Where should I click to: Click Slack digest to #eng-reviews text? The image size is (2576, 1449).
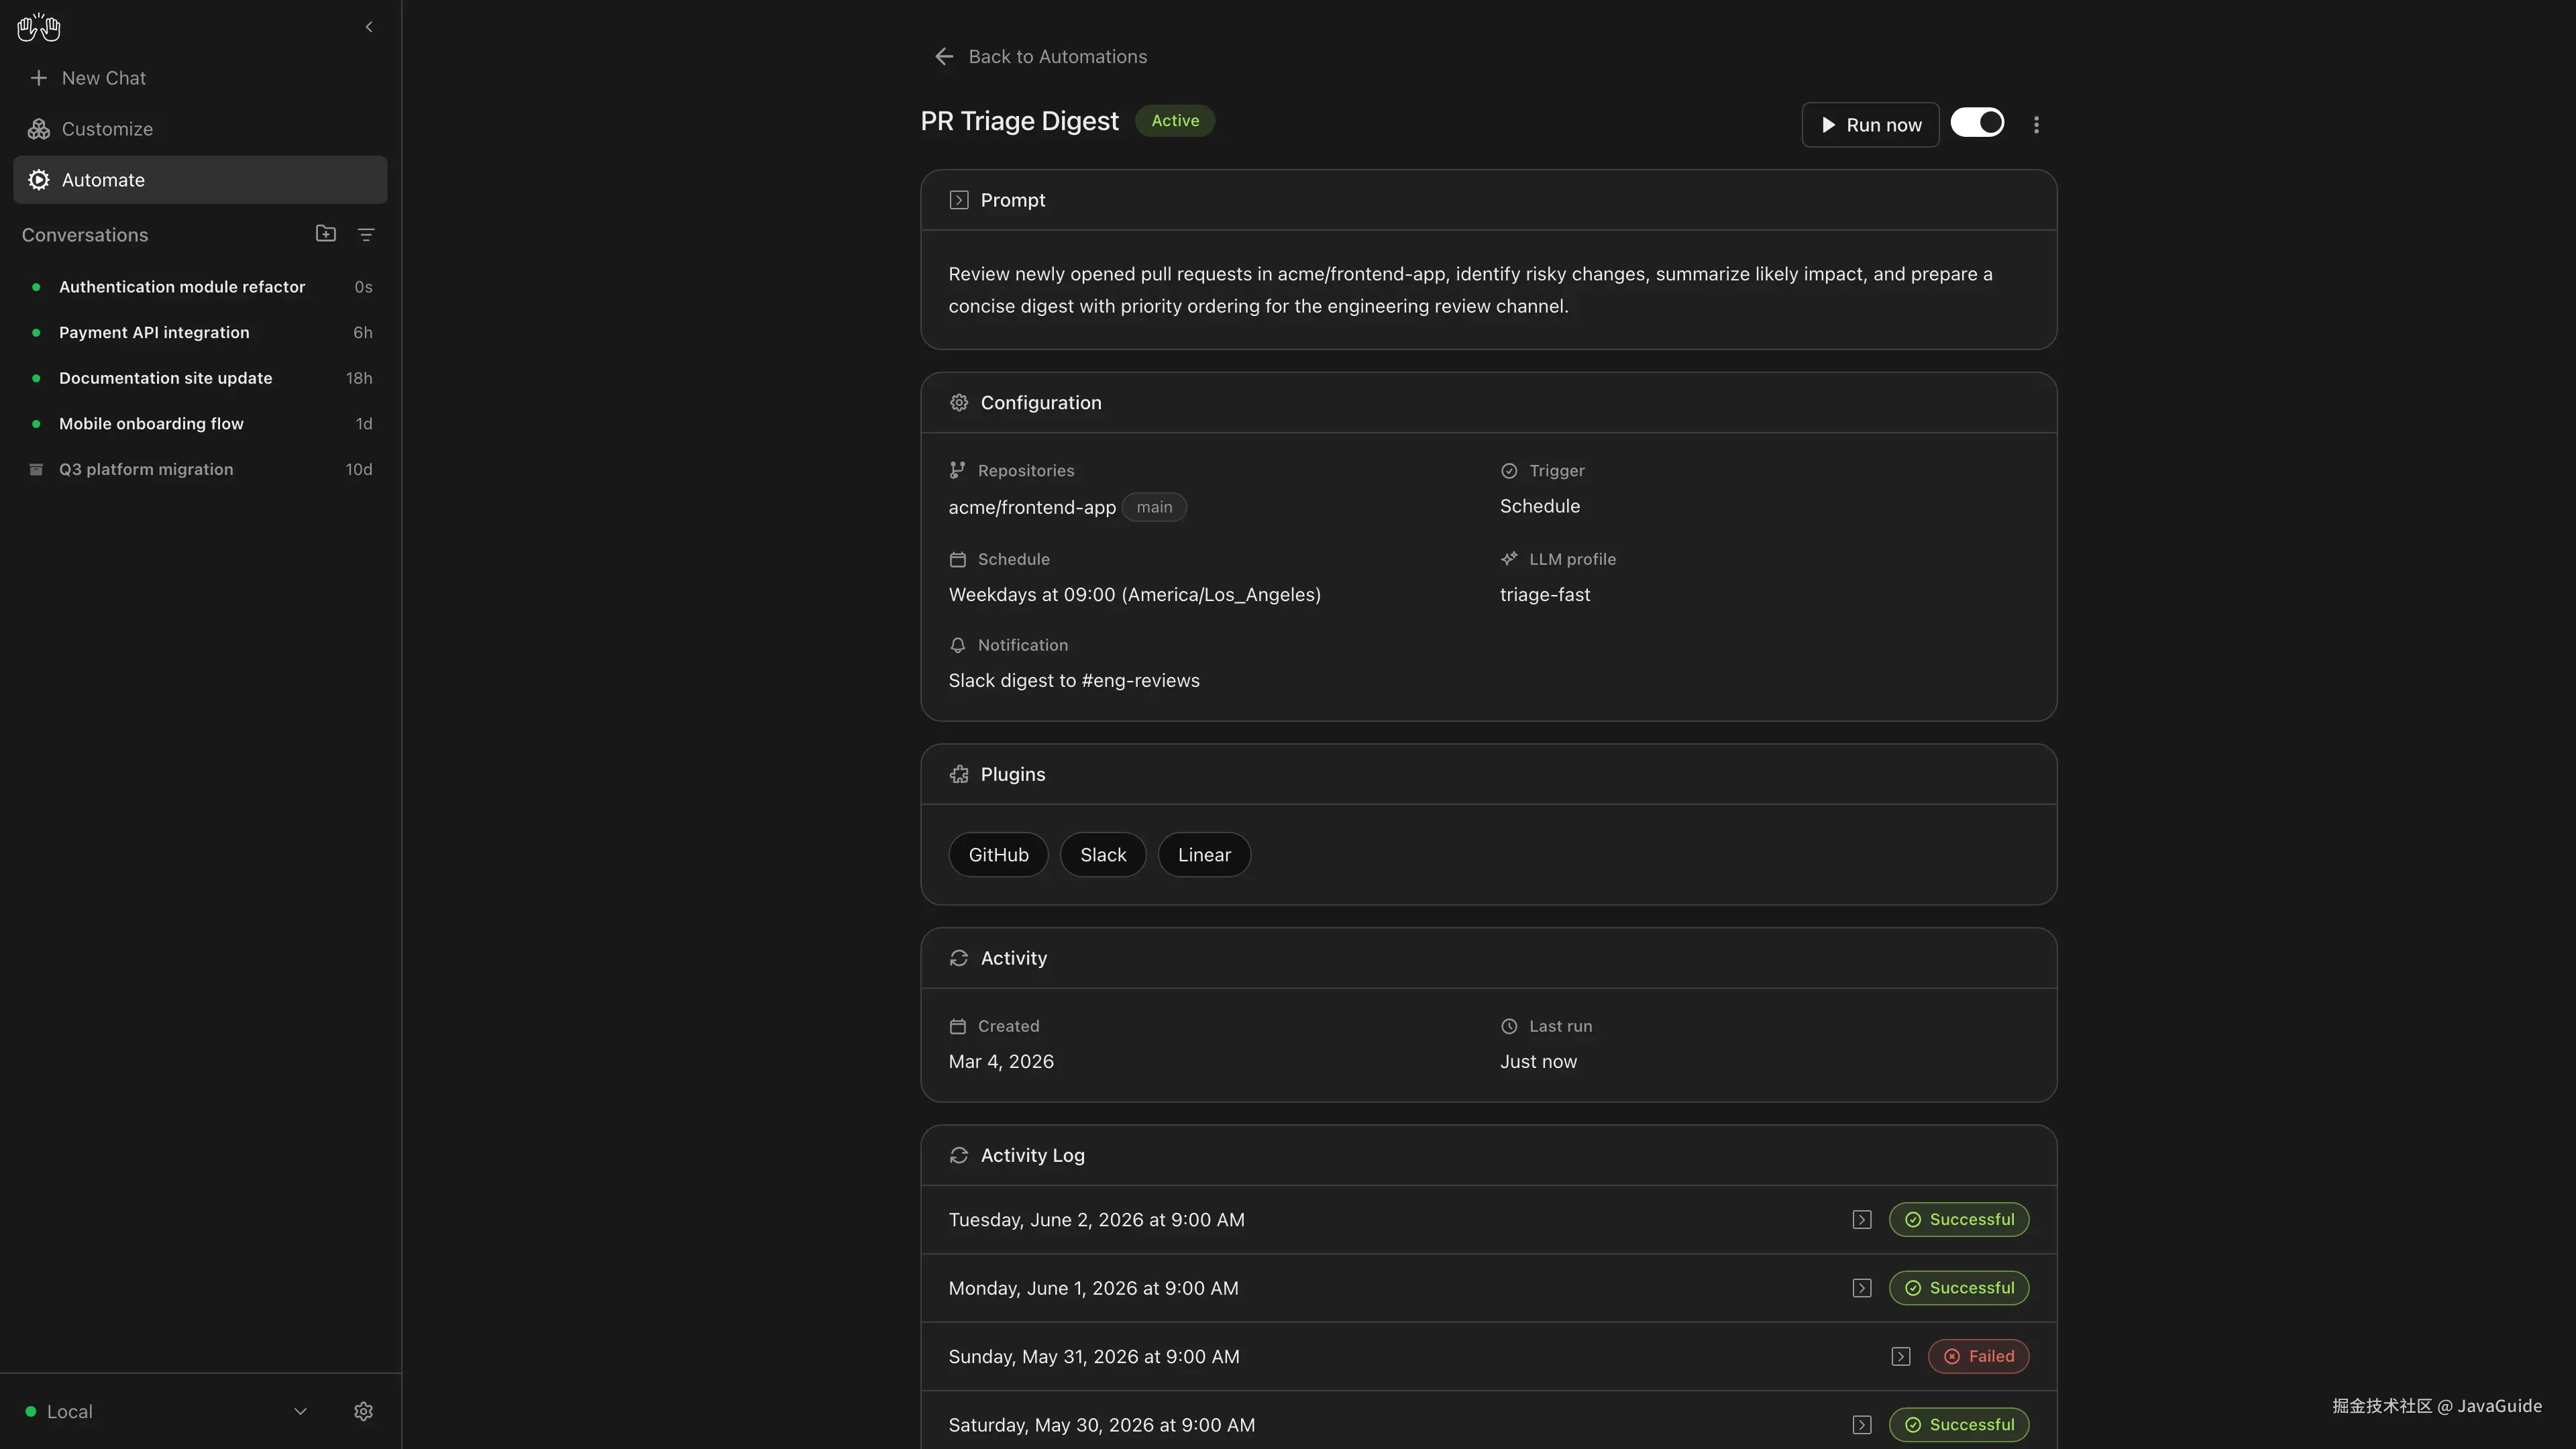pyautogui.click(x=1074, y=681)
